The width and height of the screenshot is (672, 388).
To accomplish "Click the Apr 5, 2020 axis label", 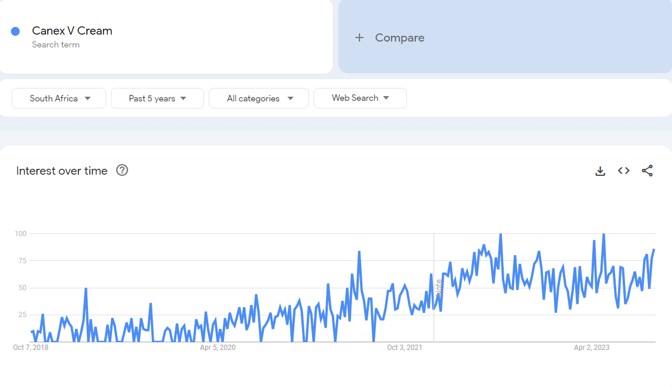I will pos(218,348).
